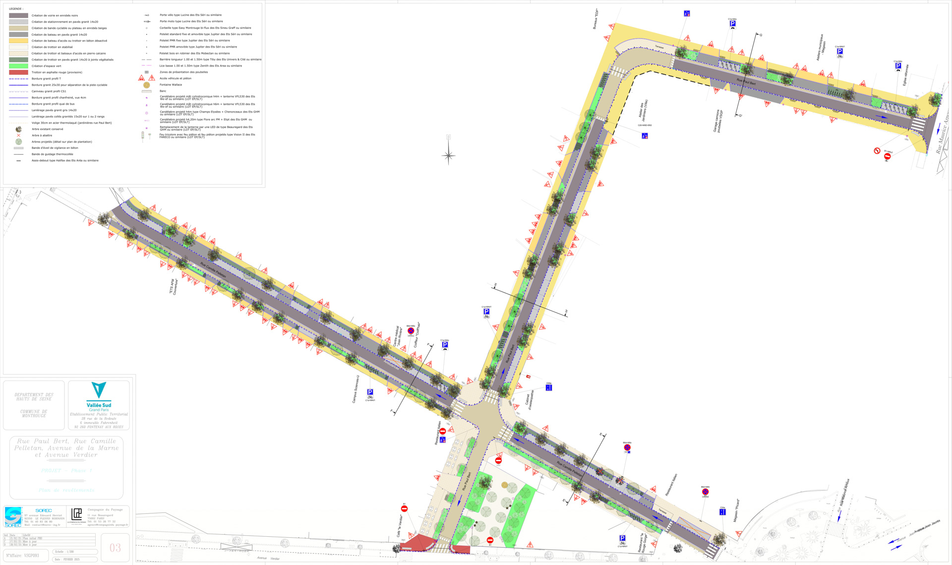Click the 'Banc' bench symbol in legend
This screenshot has width=952, height=565.
pyautogui.click(x=147, y=91)
